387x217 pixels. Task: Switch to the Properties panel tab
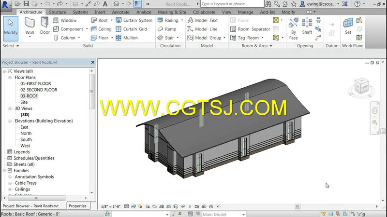click(77, 206)
